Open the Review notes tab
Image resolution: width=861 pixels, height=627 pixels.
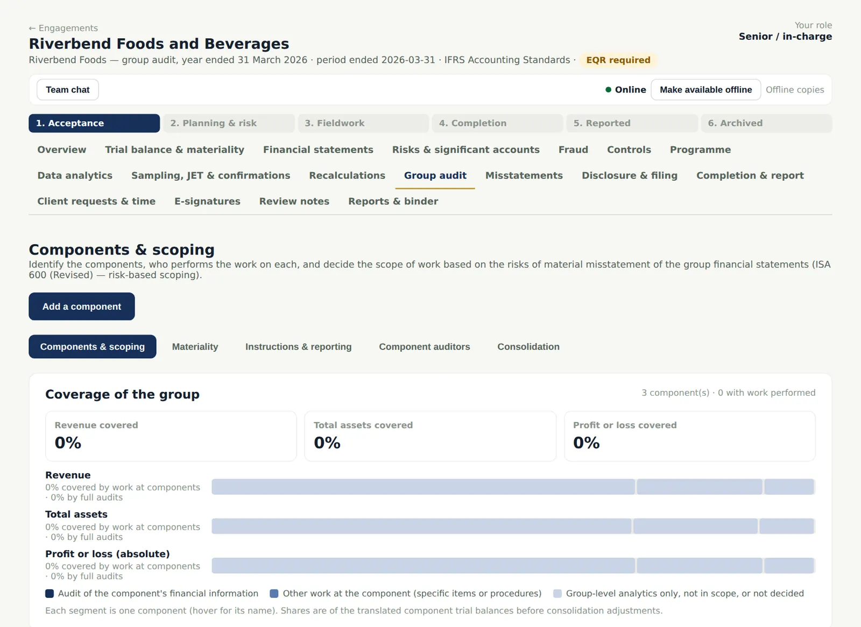[x=294, y=202]
